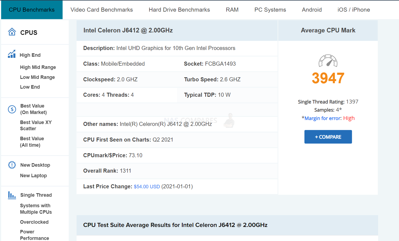Open Single Thread chart page
Viewport: 399px width, 241px height.
coord(36,195)
